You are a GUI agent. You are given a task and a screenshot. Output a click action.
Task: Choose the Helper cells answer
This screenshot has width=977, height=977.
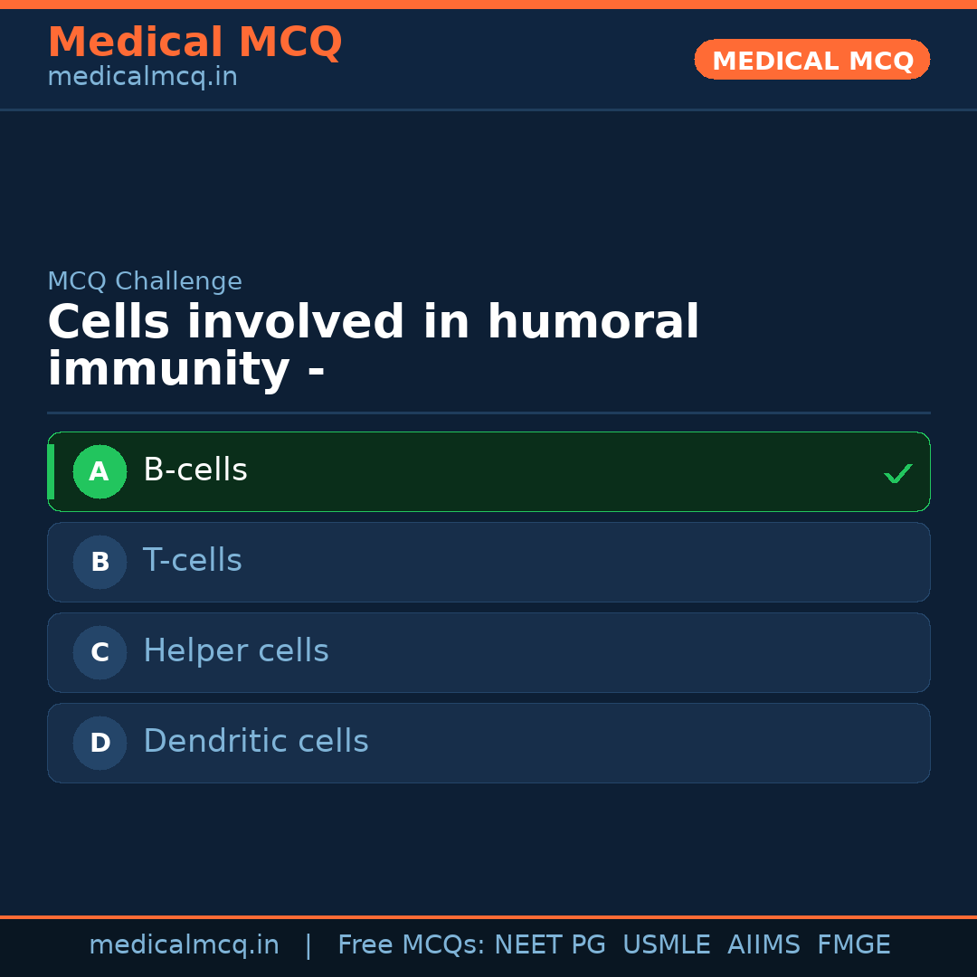[x=488, y=652]
